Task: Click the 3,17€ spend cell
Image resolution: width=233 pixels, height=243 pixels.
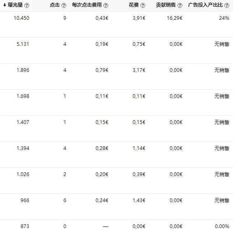Action: tap(139, 70)
